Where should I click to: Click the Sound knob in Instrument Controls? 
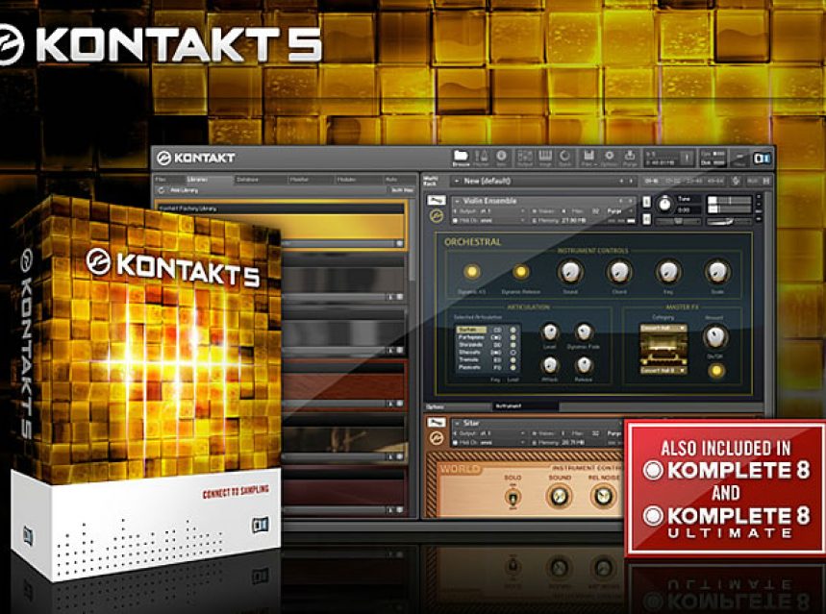pos(570,272)
